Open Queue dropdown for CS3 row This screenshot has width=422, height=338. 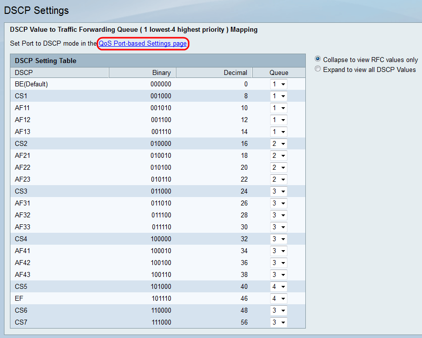tap(279, 192)
